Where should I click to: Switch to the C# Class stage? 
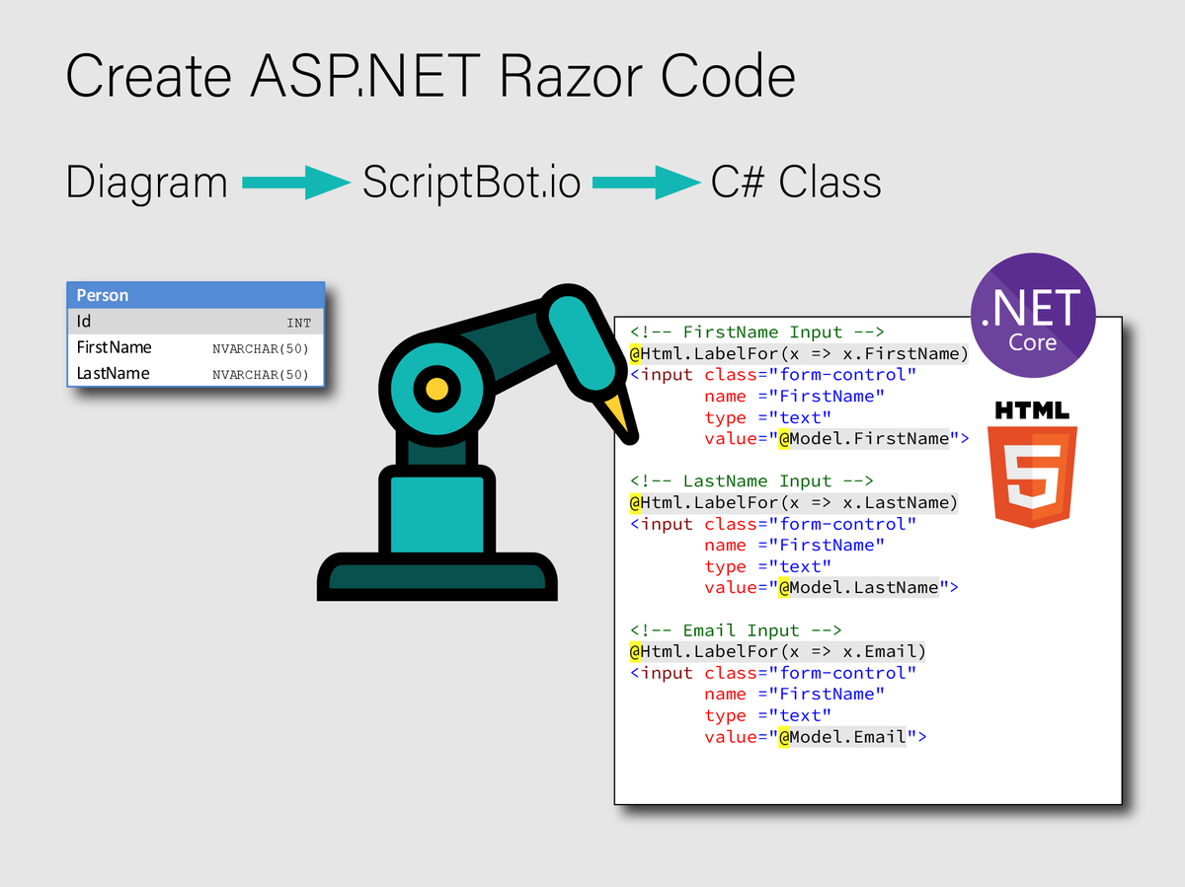coord(796,182)
